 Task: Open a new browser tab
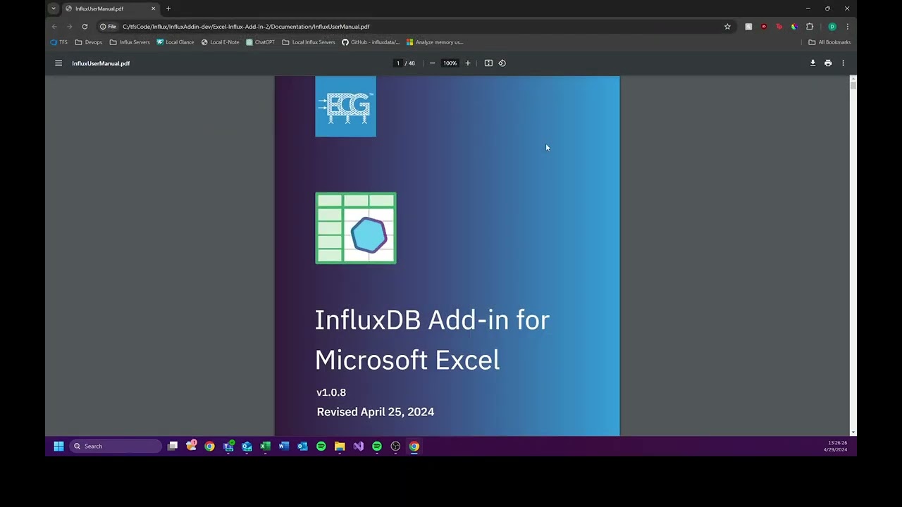pos(168,8)
